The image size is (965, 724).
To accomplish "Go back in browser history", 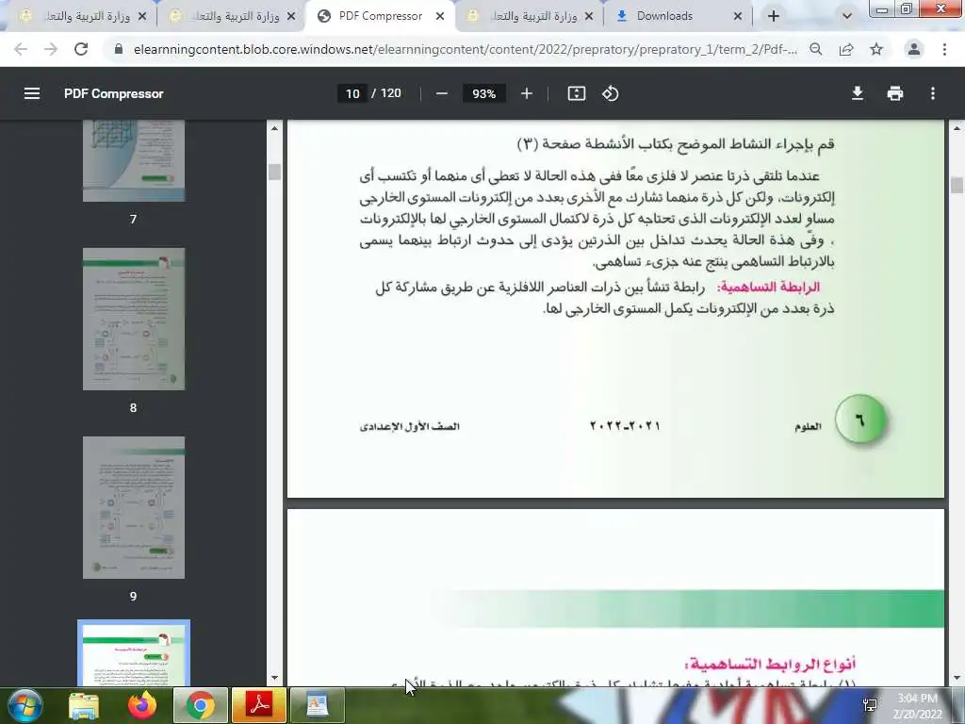I will (x=21, y=49).
